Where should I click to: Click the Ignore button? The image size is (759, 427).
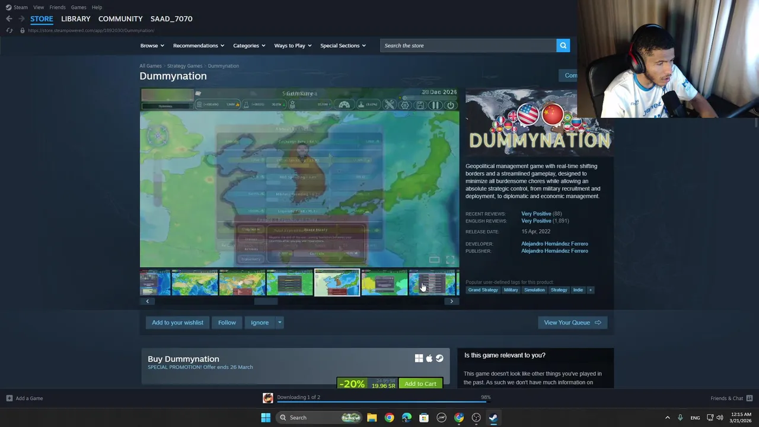click(260, 323)
